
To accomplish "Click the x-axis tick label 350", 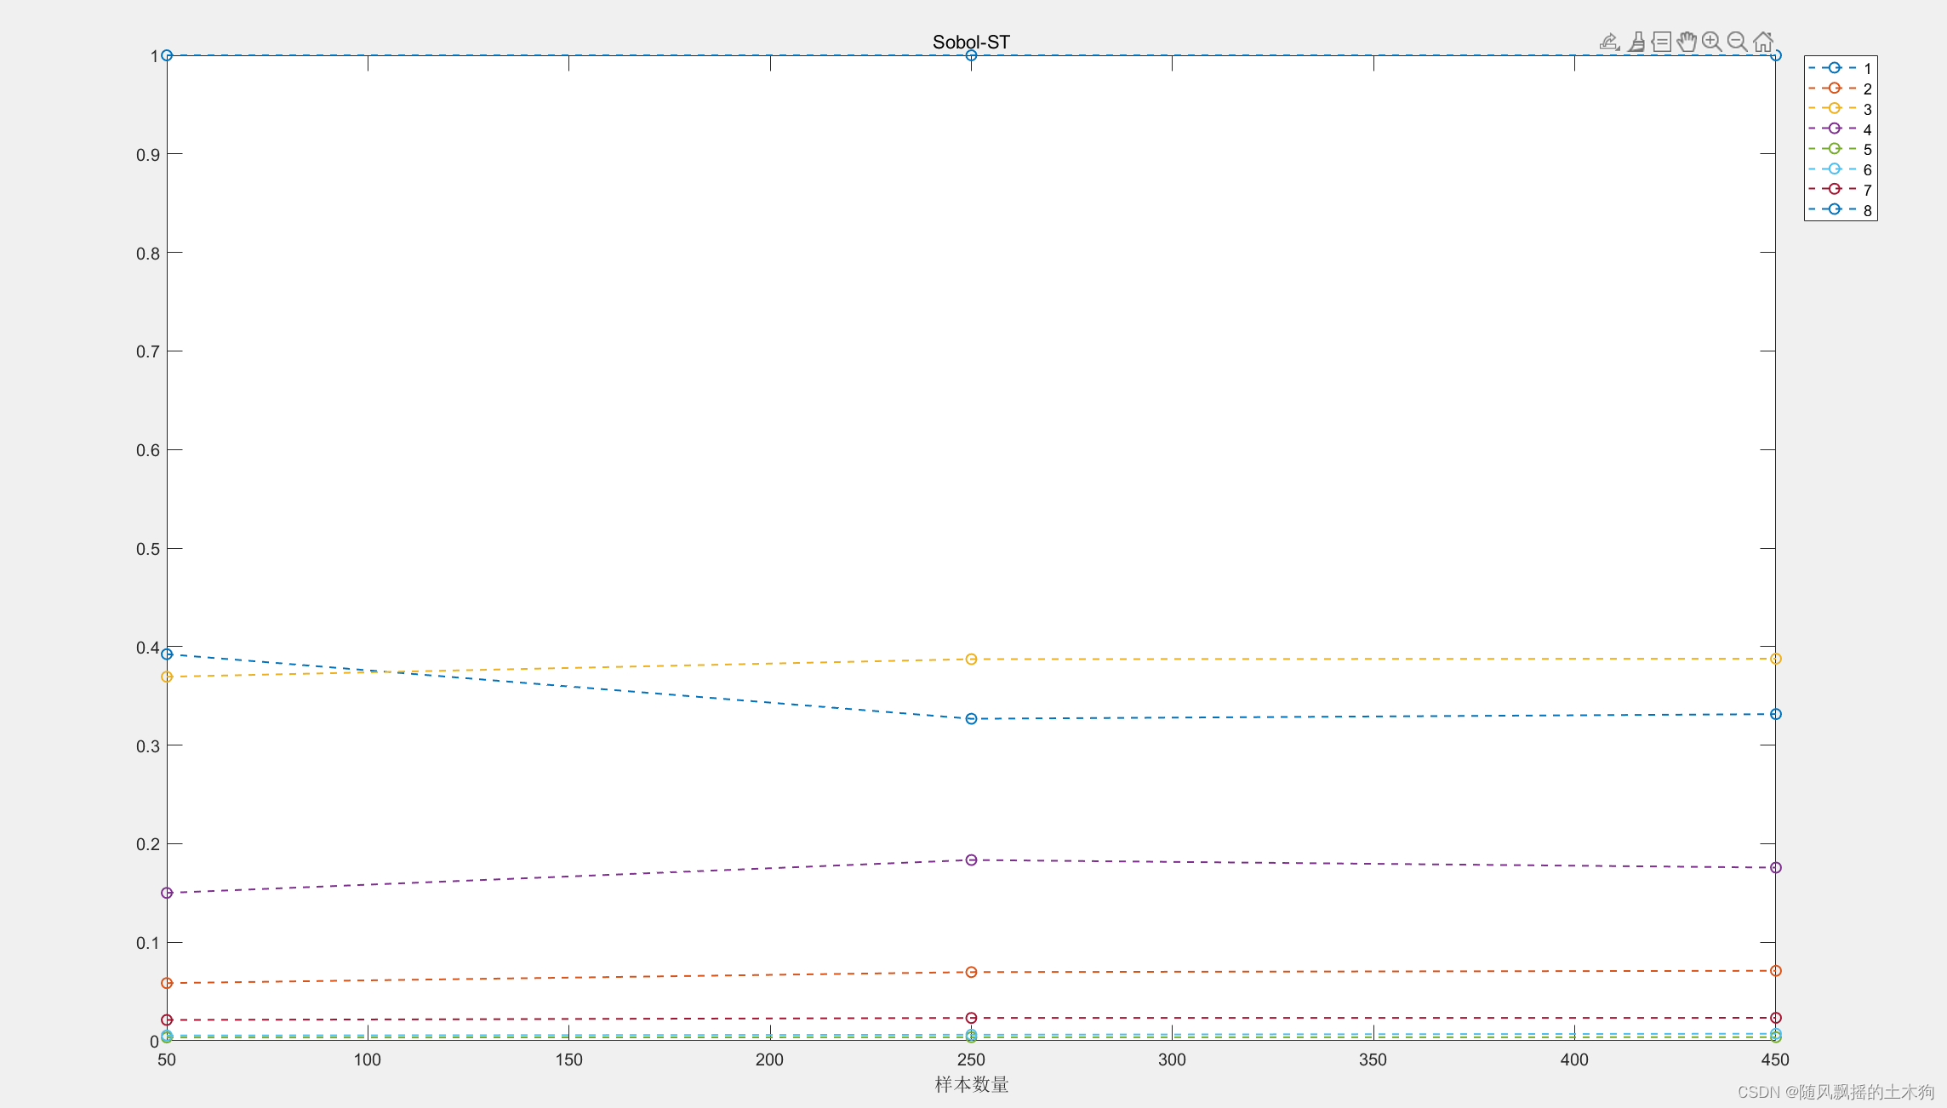I will click(x=1373, y=1059).
